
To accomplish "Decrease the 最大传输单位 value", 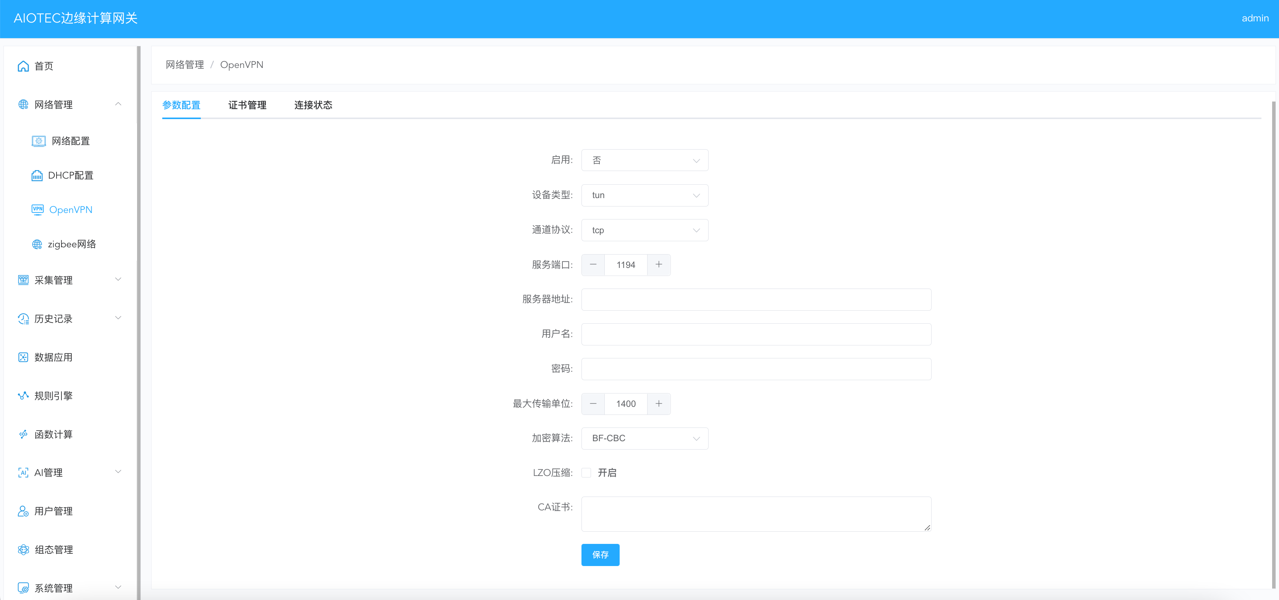I will point(593,403).
